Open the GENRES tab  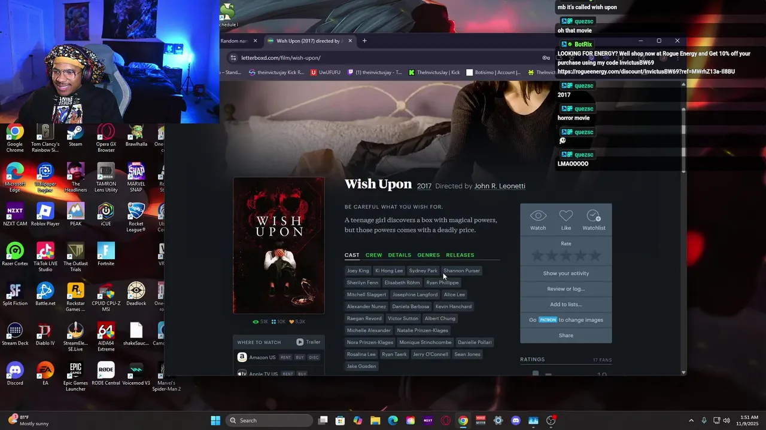428,255
